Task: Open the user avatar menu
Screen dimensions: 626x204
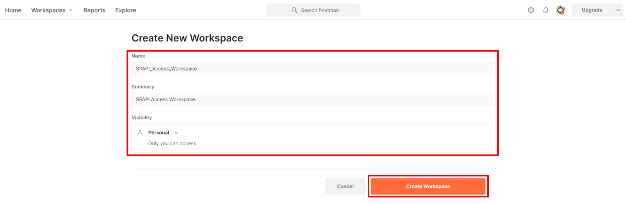Action: coord(561,10)
